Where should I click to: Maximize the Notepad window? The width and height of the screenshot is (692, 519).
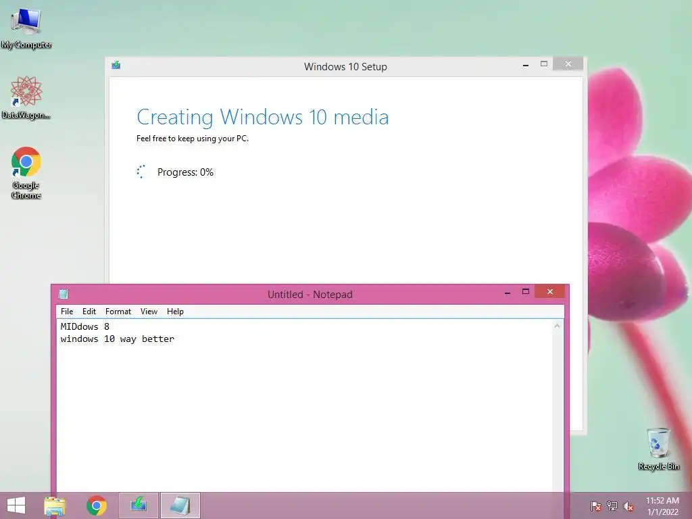click(x=526, y=292)
